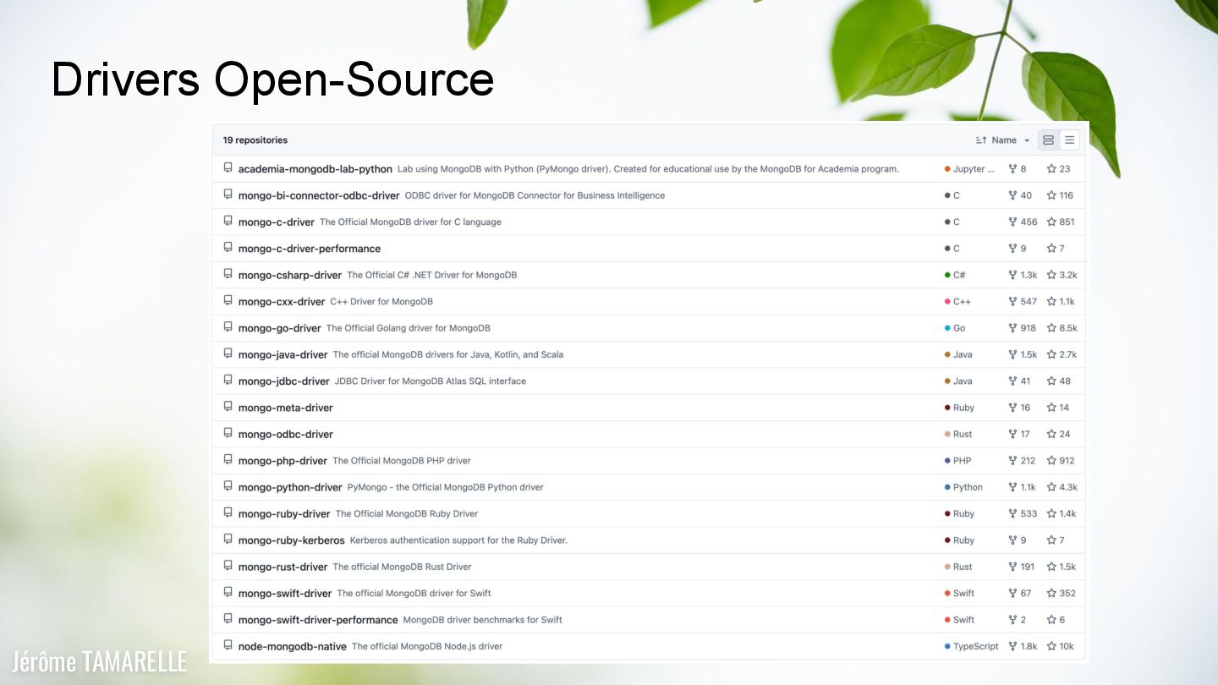Viewport: 1218px width, 685px height.
Task: Click 'MongoDB driver benchmarks for Swift' description
Action: coord(483,620)
